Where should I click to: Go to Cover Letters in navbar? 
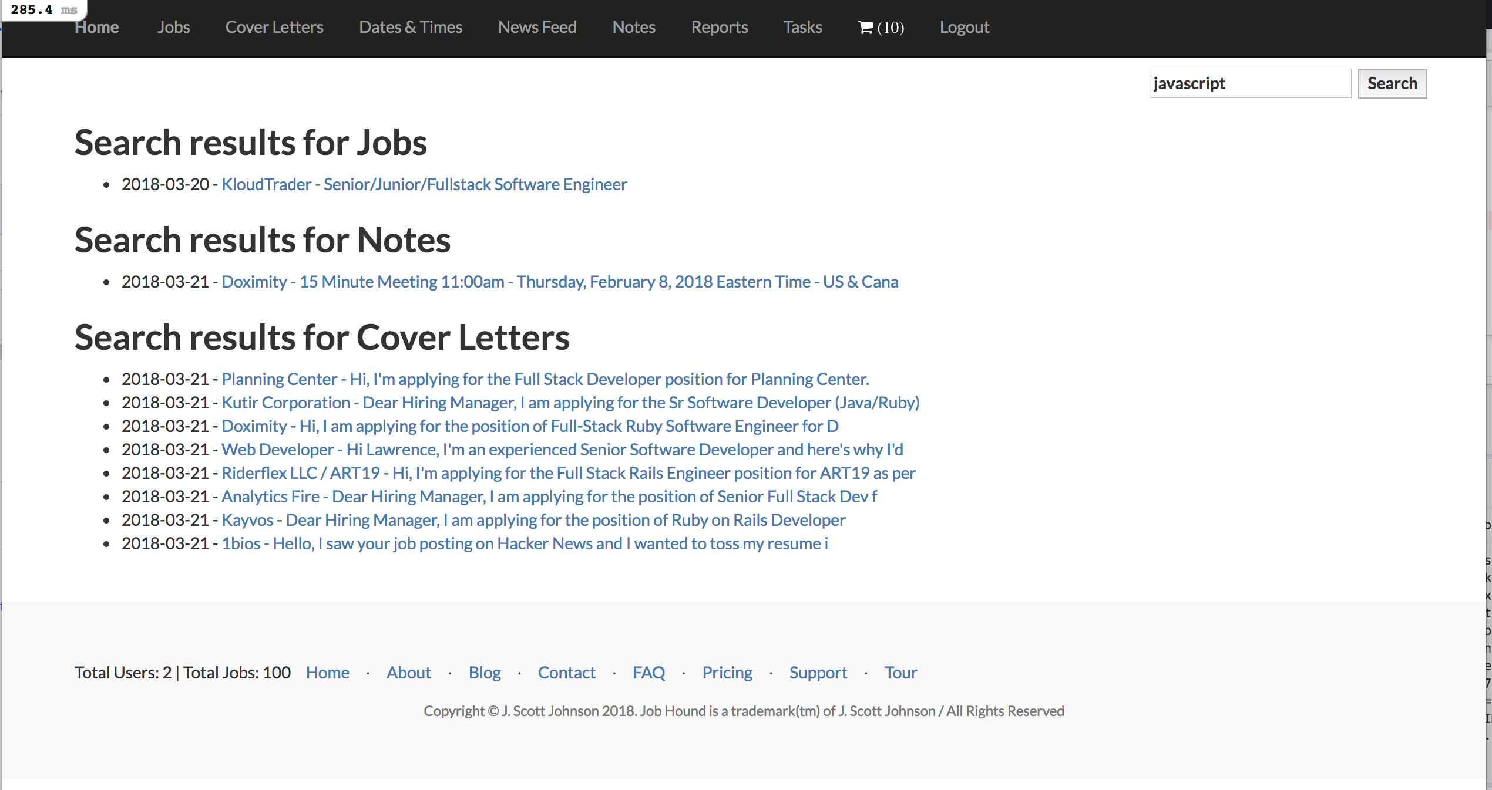point(274,28)
